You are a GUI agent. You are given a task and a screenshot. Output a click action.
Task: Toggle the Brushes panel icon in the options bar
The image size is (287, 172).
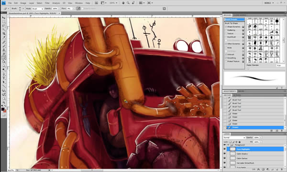coord(164,9)
